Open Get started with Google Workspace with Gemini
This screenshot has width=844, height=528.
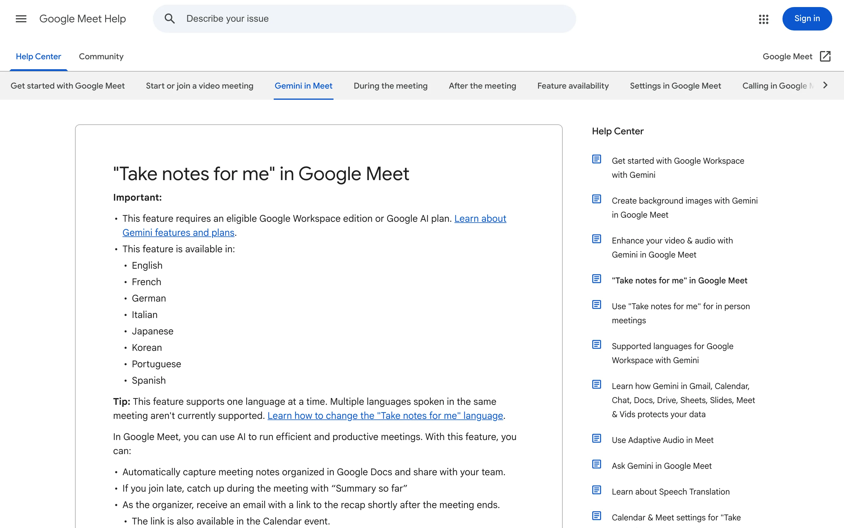(x=678, y=167)
